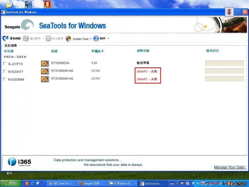
Task: Open the orange downloader shortcut on desktop
Action: [47, 4]
